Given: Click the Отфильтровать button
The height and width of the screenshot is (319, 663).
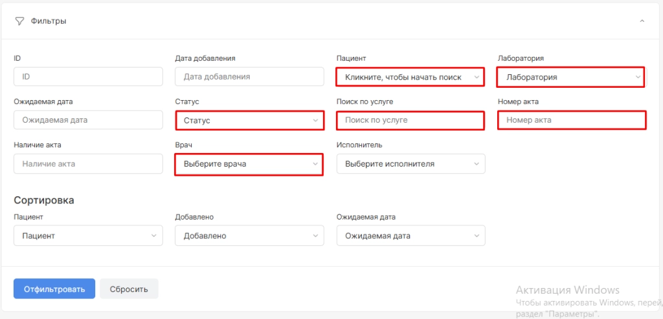Looking at the screenshot, I should coord(54,289).
